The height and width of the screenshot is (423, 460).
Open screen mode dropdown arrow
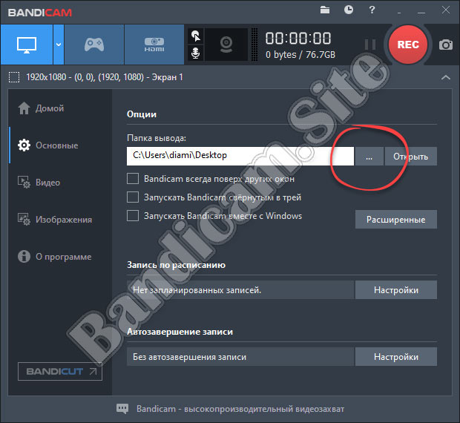59,45
